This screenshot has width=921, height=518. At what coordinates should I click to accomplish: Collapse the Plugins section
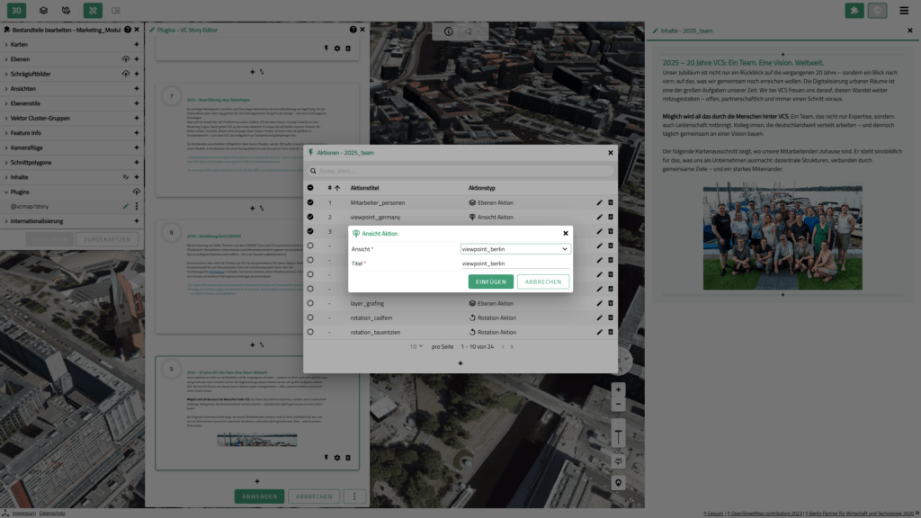(6, 192)
